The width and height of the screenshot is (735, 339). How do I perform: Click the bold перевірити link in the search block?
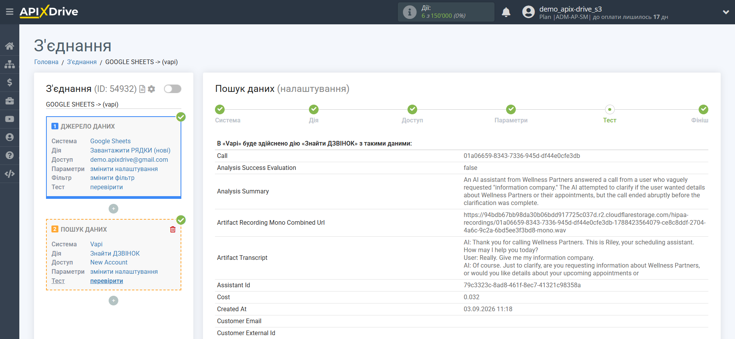click(106, 281)
